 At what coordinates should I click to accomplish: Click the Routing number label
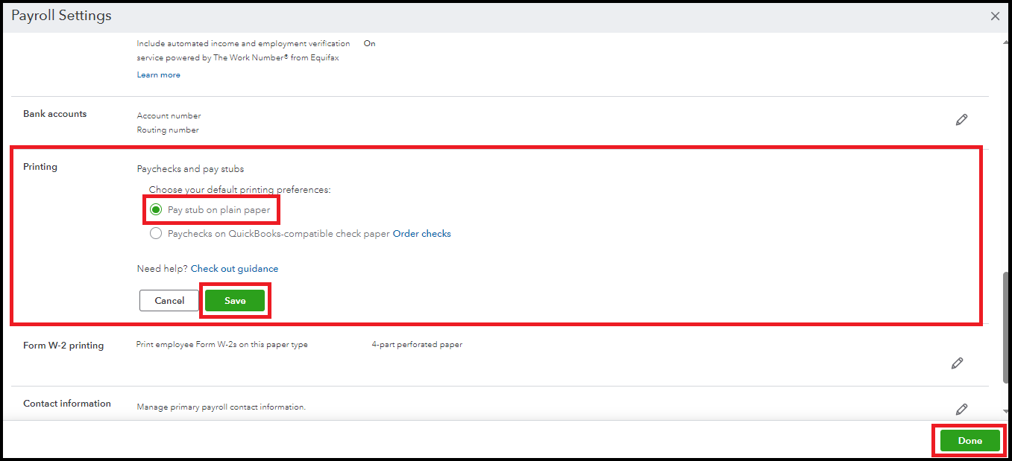(x=168, y=130)
